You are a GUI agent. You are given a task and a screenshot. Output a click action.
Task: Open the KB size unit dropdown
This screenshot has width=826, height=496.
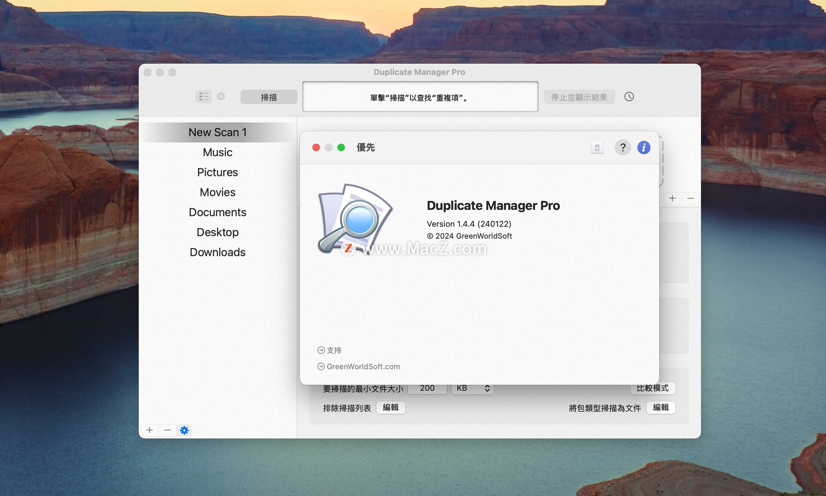click(472, 388)
